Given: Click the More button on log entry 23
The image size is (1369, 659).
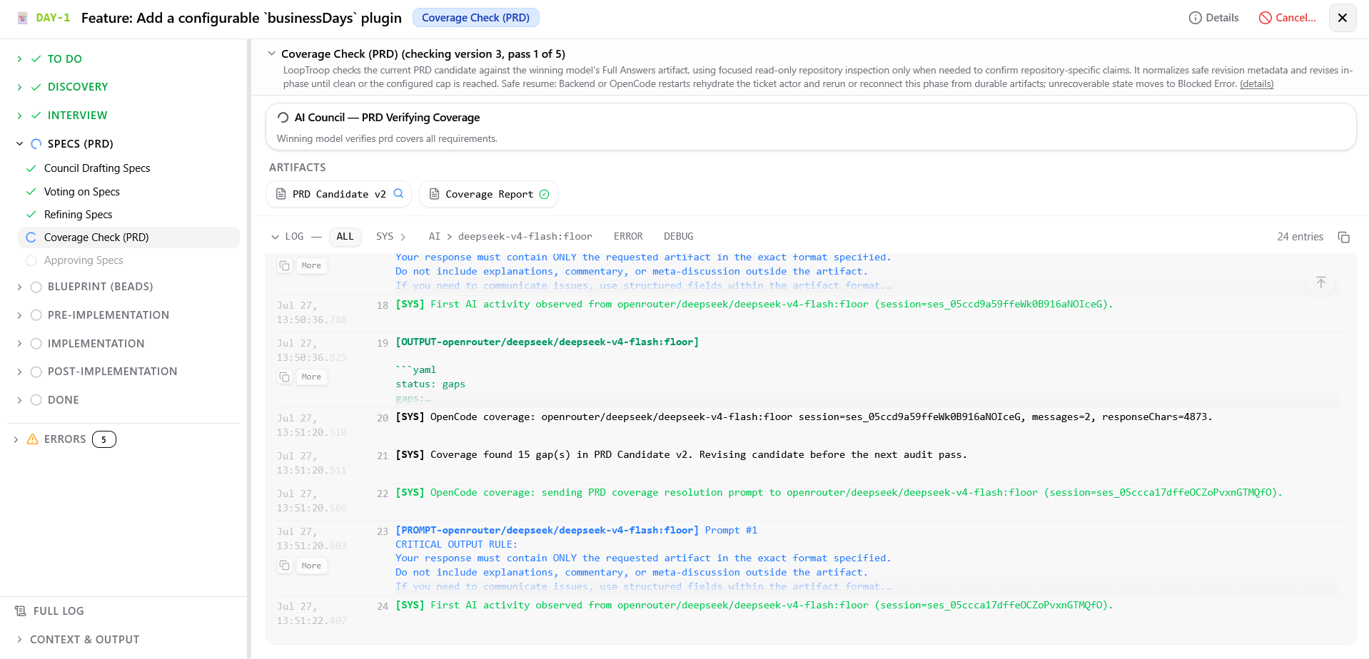Looking at the screenshot, I should (x=311, y=566).
